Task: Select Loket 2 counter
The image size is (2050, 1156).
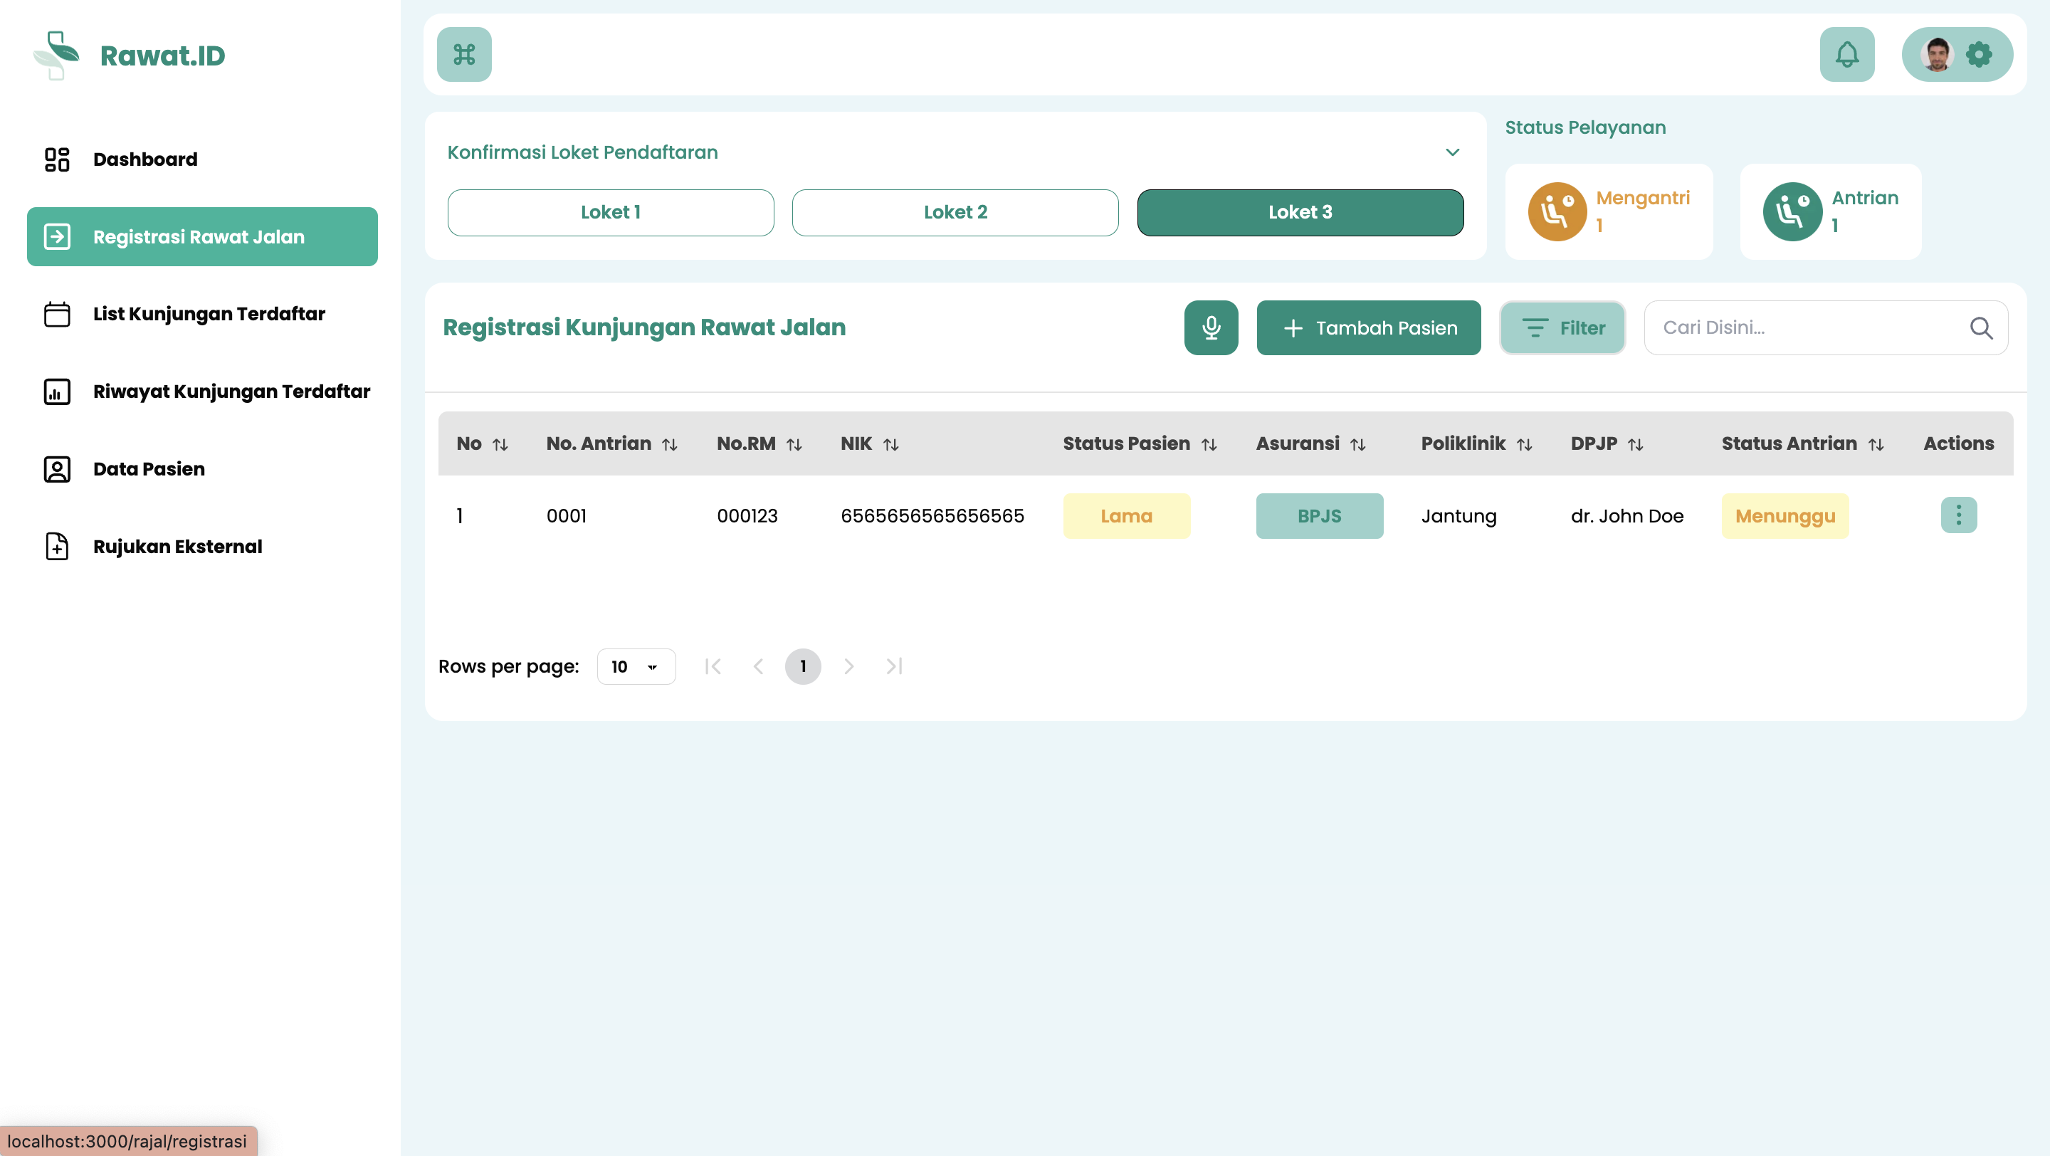Action: click(x=955, y=211)
